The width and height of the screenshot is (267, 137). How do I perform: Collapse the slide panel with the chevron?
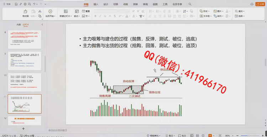(x=42, y=25)
